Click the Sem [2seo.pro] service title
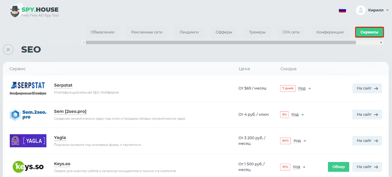 70,111
